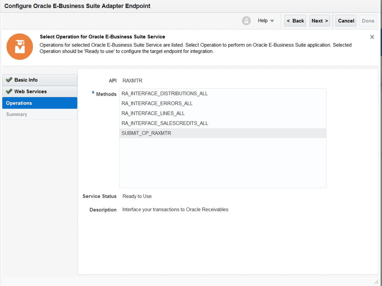Open the Help dropdown menu
Viewport: 382px width, 286px height.
click(x=266, y=21)
